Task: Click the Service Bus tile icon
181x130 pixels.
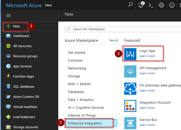Action: (x=130, y=123)
